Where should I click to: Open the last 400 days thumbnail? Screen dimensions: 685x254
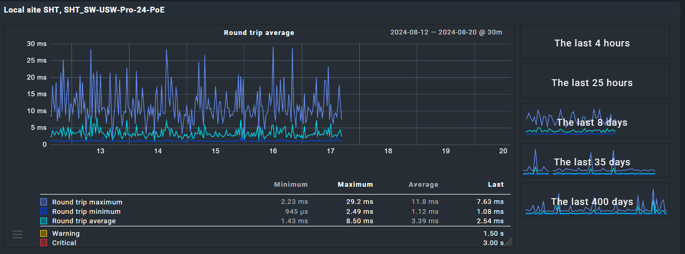(x=592, y=202)
